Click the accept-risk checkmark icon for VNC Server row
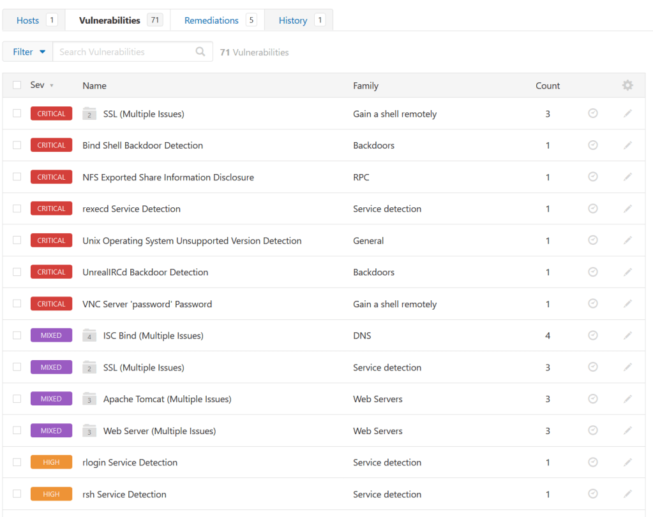 pyautogui.click(x=592, y=304)
